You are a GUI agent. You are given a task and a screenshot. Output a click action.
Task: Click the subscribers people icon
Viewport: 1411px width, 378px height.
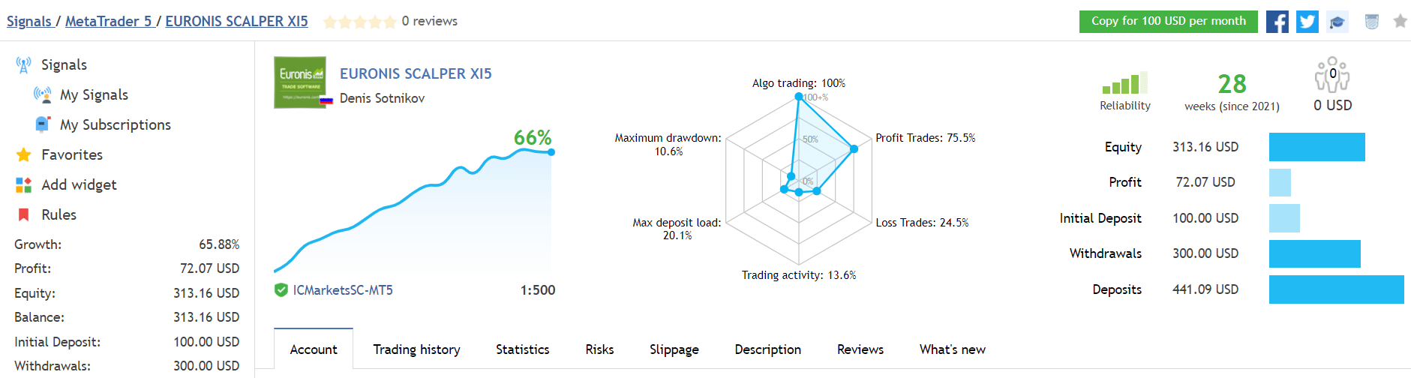coord(1331,75)
